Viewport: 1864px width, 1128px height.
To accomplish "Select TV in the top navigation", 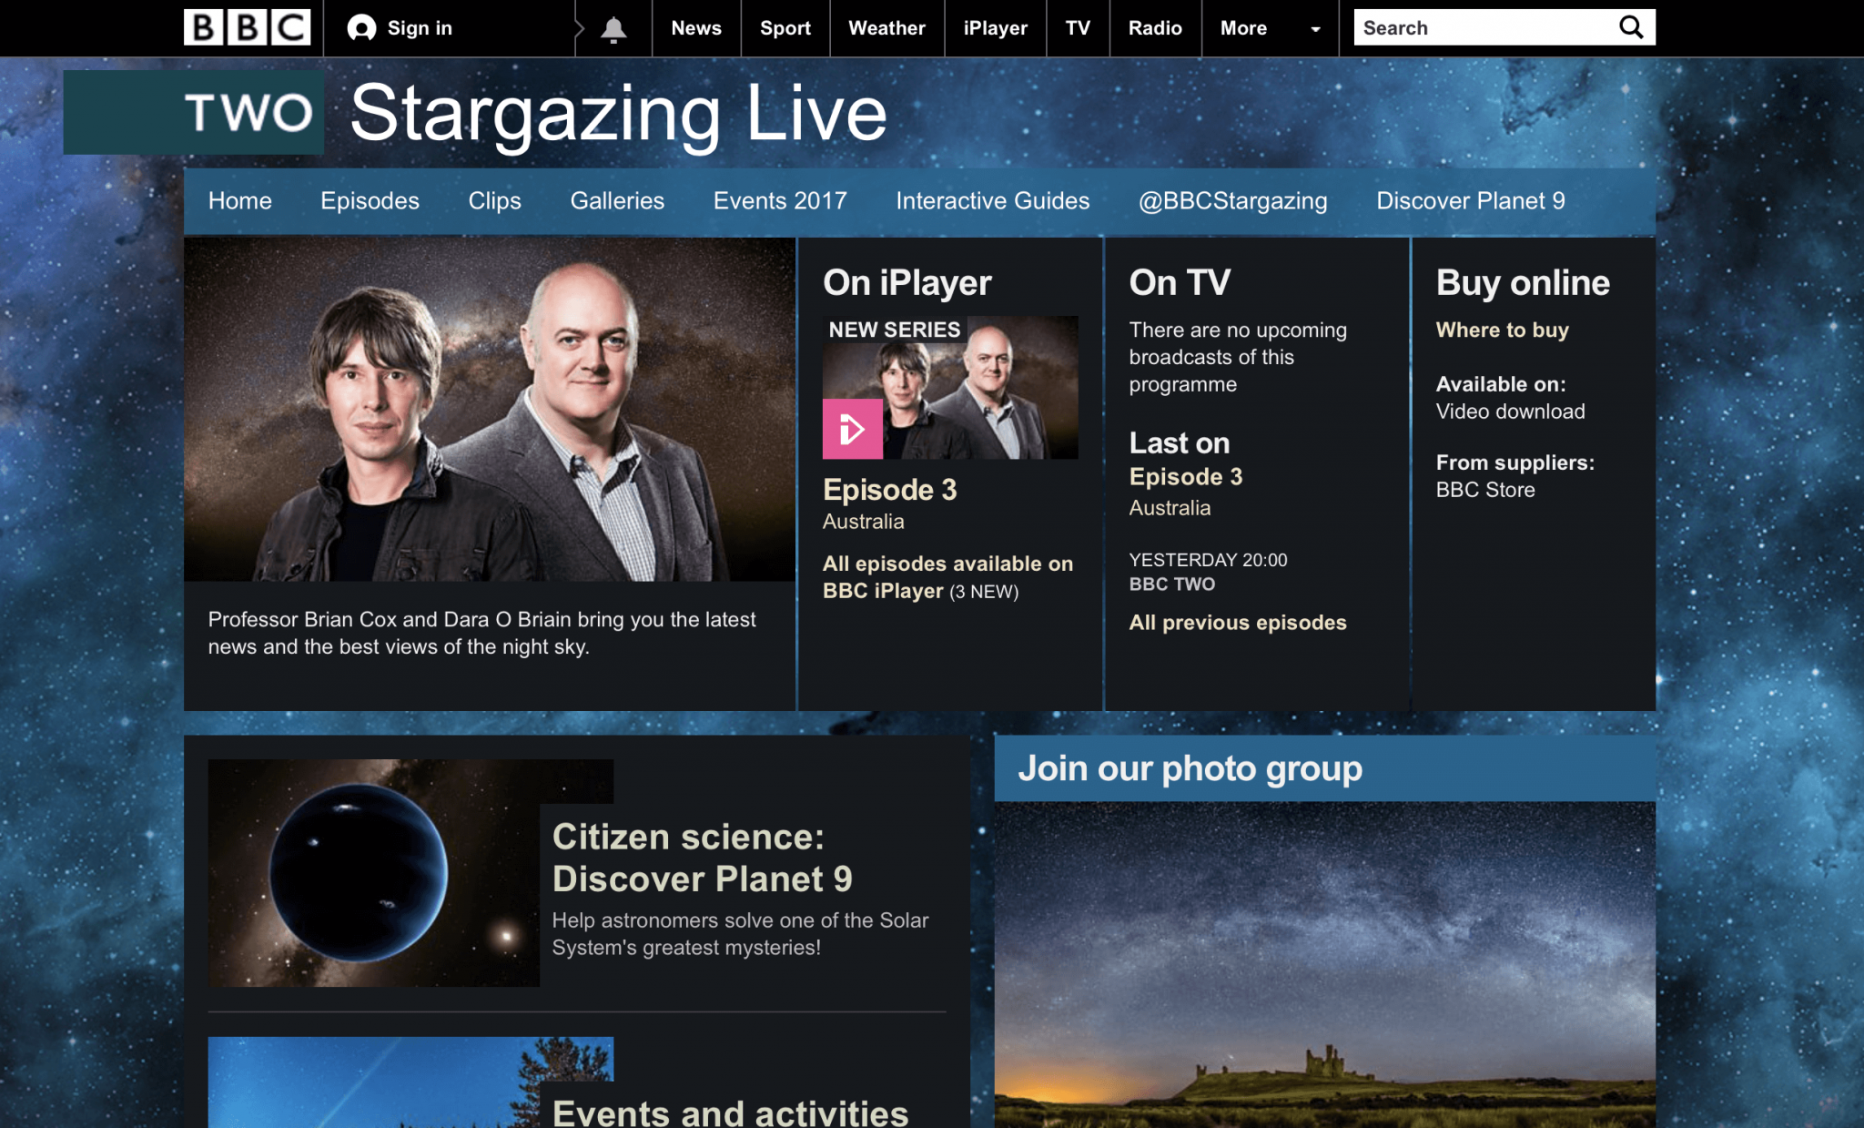I will 1078,28.
